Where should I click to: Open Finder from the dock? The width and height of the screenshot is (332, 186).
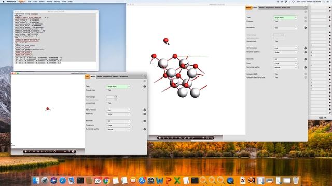36,181
